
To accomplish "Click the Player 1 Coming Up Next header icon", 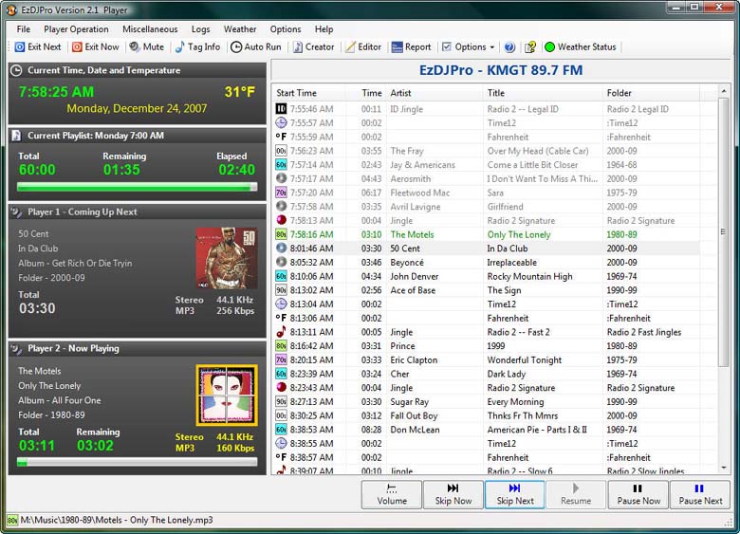I will click(x=16, y=212).
